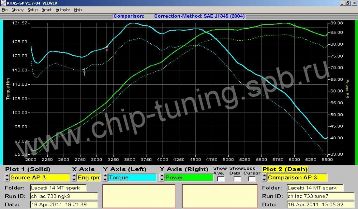Click the crosshair cursor marker on the graph
Screen dimensions: 358x209
(x=84, y=72)
